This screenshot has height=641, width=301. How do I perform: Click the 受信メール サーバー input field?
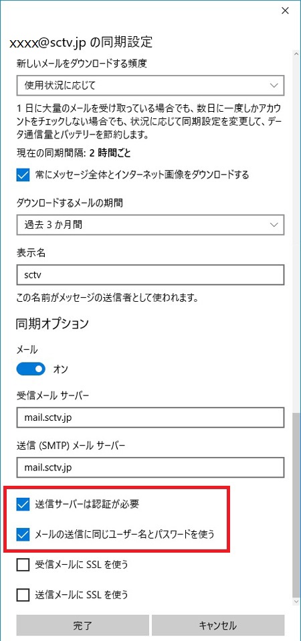point(150,418)
